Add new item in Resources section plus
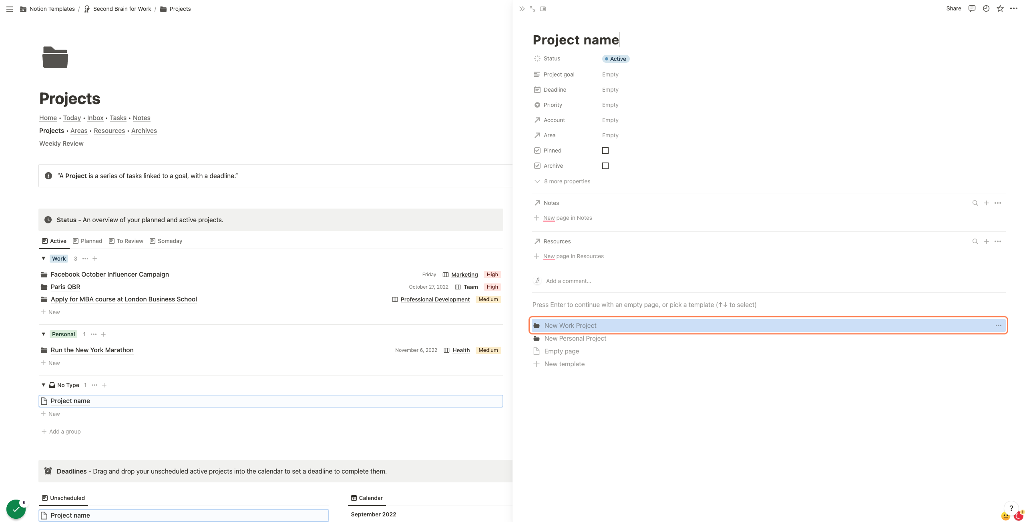This screenshot has width=1025, height=522. [987, 241]
